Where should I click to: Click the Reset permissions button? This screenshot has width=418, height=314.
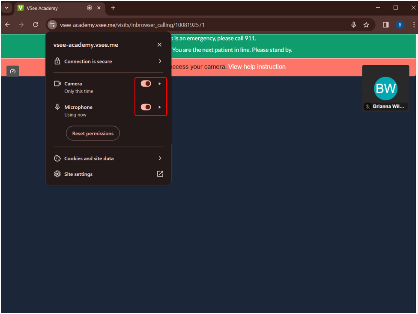coord(93,133)
